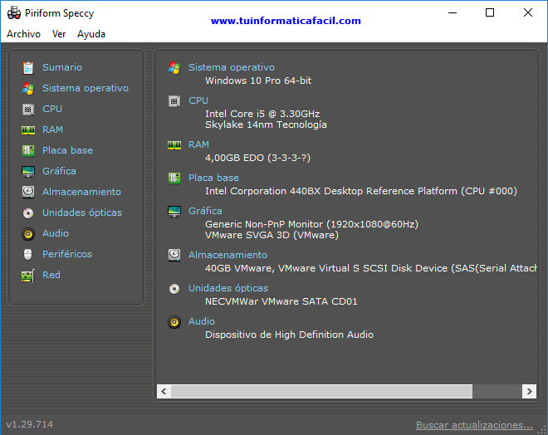
Task: View the Almacenamiento sidebar section
Action: click(x=81, y=192)
